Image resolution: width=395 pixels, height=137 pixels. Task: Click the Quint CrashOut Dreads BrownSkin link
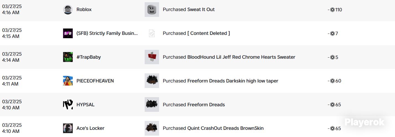coord(225,128)
